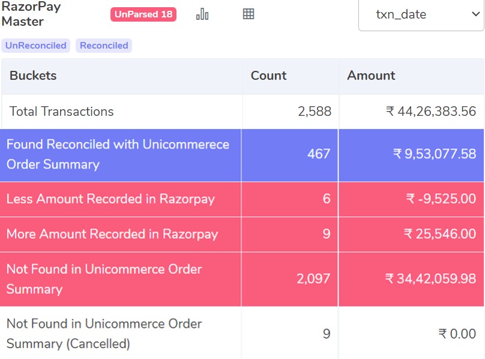Click the Buckets column header
485x359 pixels.
tap(33, 76)
